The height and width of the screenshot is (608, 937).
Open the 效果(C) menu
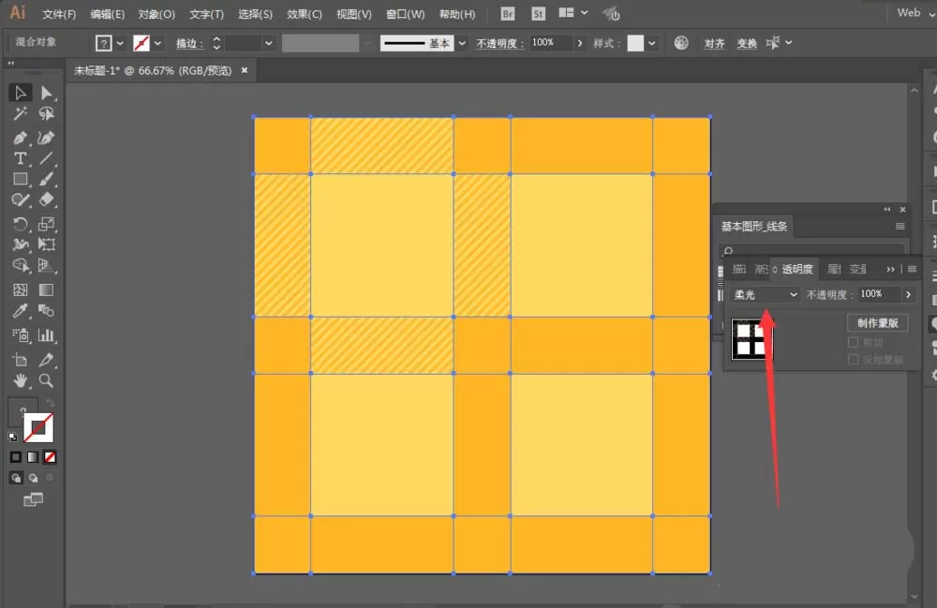(305, 14)
